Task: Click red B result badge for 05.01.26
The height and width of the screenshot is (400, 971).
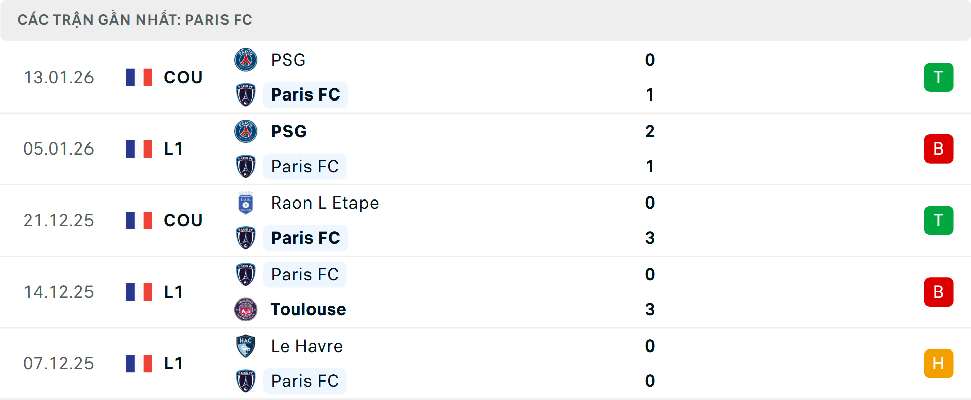Action: point(939,149)
